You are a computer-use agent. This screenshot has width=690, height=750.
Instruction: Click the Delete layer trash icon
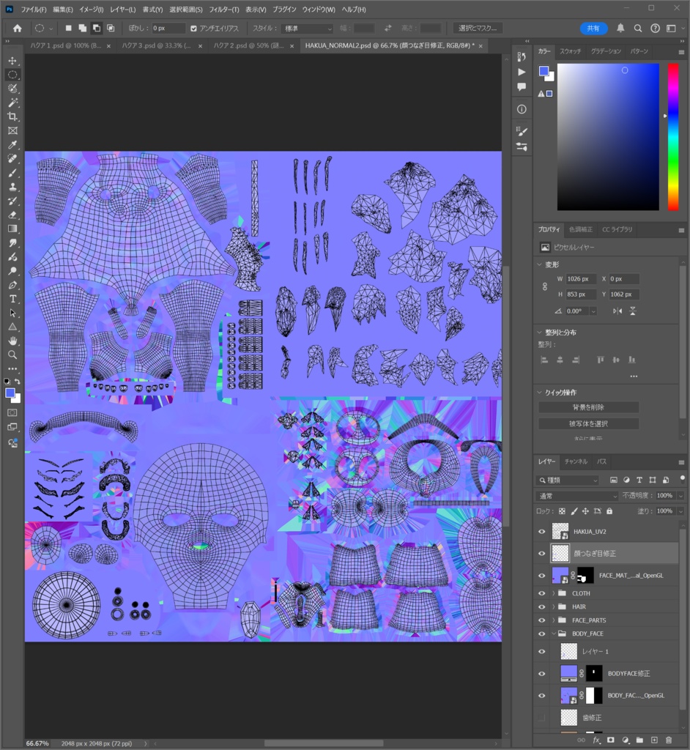tap(669, 740)
